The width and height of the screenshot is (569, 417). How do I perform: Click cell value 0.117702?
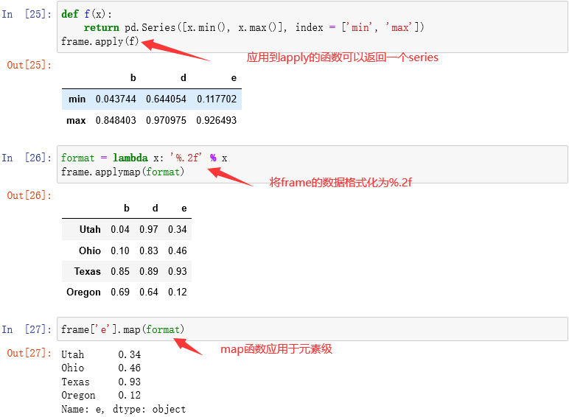(217, 99)
